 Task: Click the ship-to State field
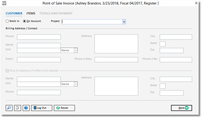(x=163, y=86)
